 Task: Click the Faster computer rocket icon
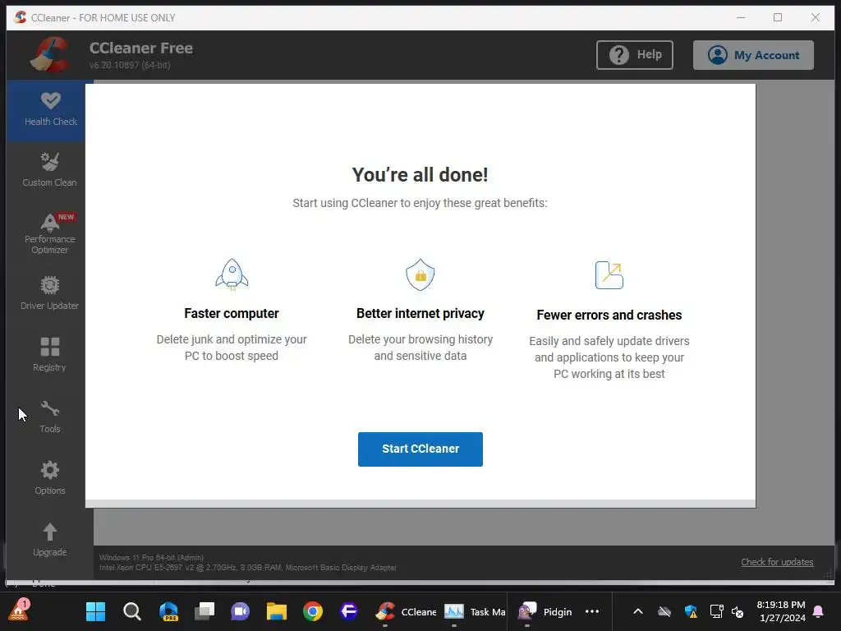click(232, 274)
